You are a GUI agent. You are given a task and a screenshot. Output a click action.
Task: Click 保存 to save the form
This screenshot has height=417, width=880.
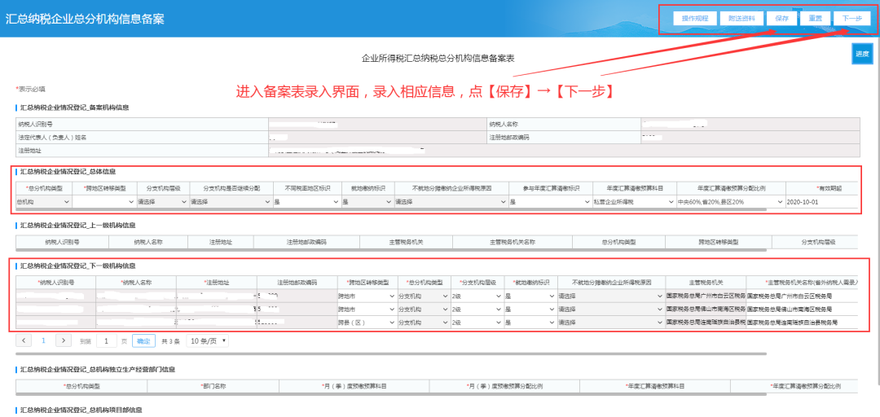click(781, 18)
